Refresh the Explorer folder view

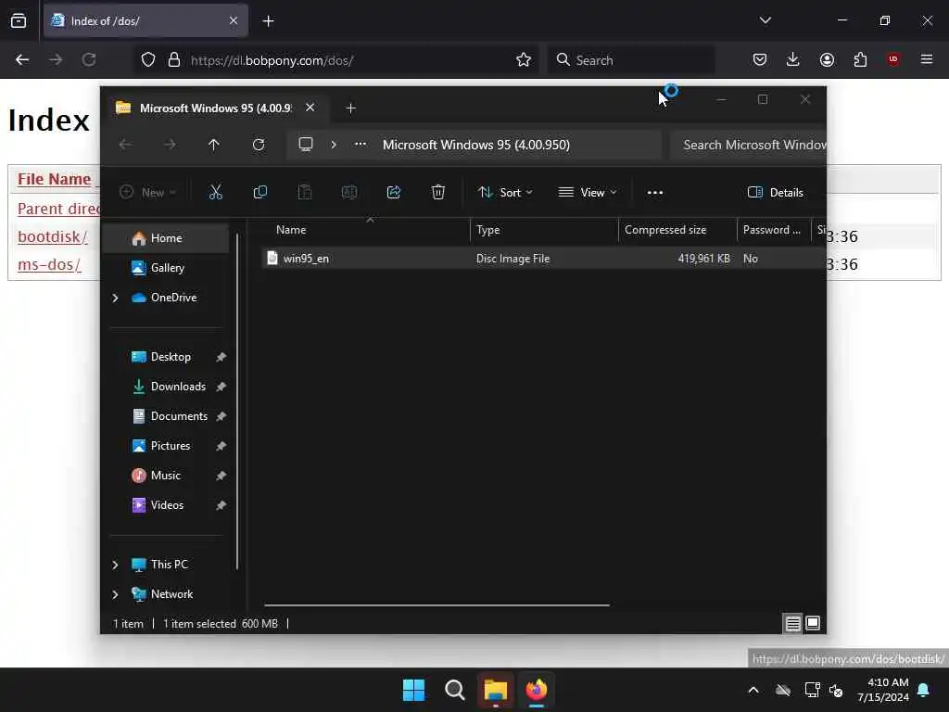point(259,145)
